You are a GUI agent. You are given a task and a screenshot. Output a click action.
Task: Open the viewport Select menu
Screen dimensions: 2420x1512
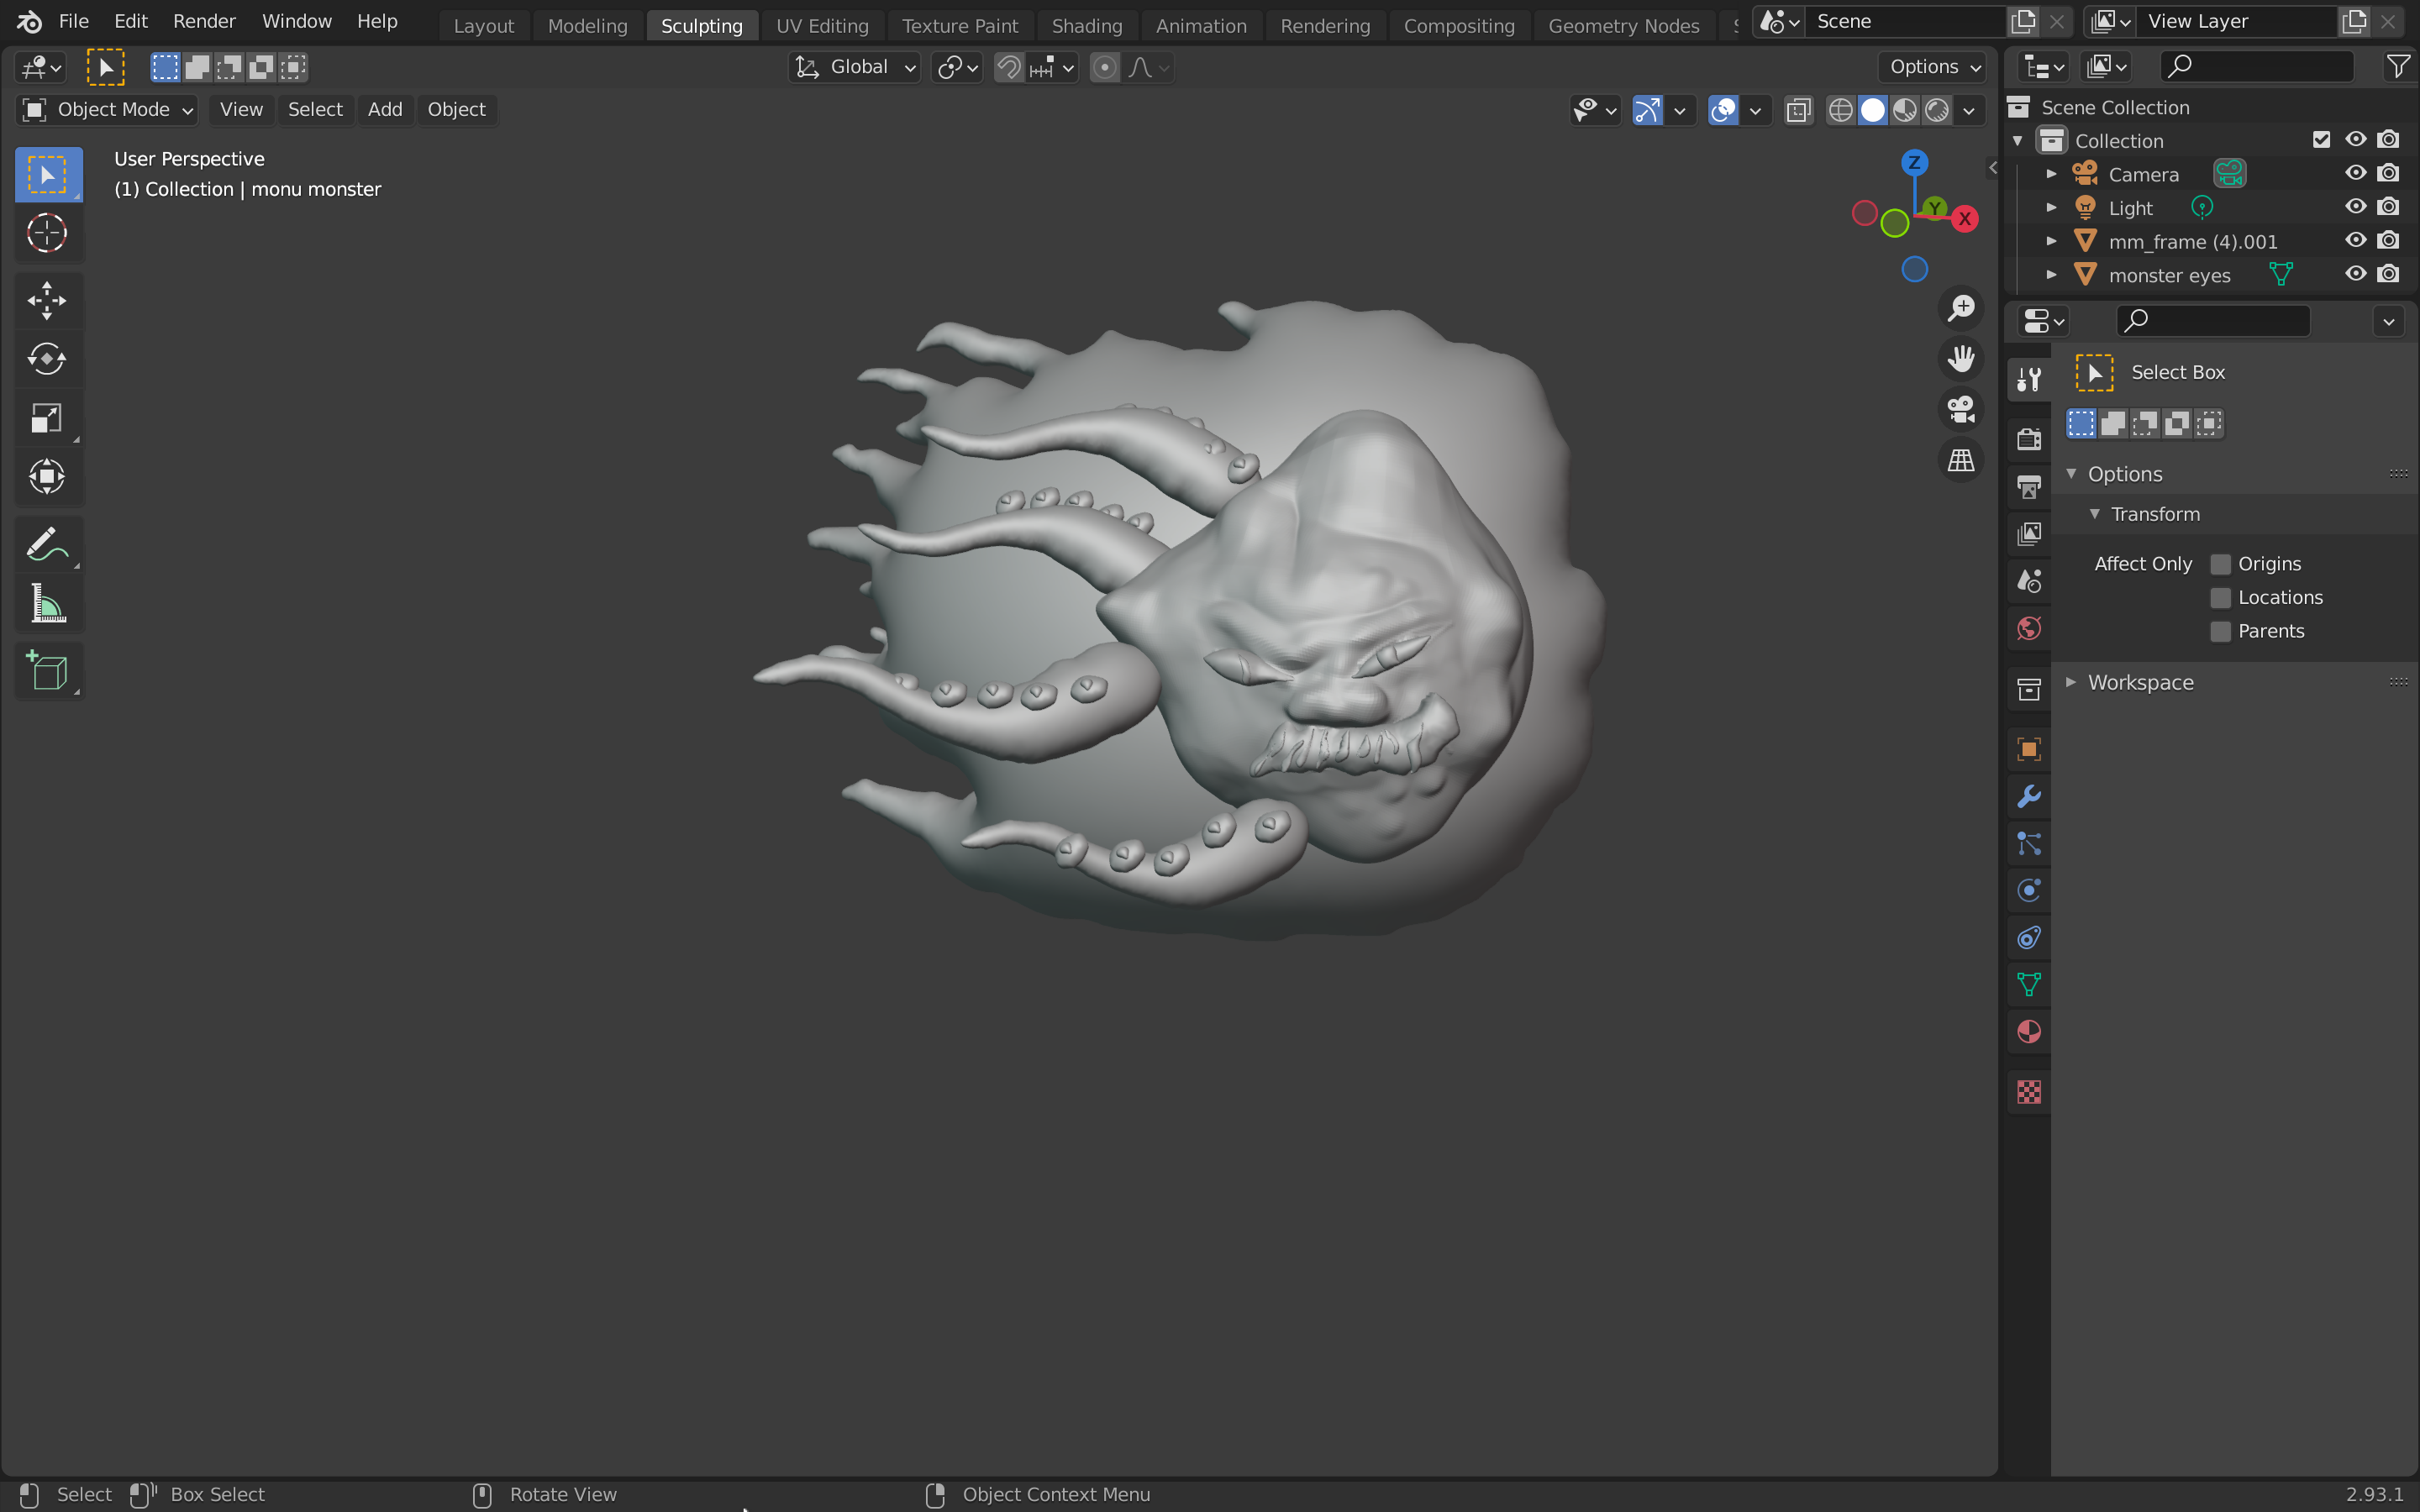pos(315,109)
